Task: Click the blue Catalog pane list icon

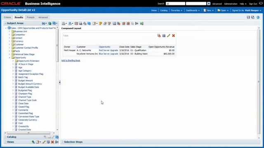Action: click(x=57, y=137)
